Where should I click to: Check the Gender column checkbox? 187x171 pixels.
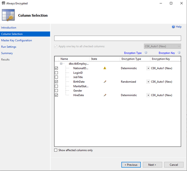click(x=56, y=91)
